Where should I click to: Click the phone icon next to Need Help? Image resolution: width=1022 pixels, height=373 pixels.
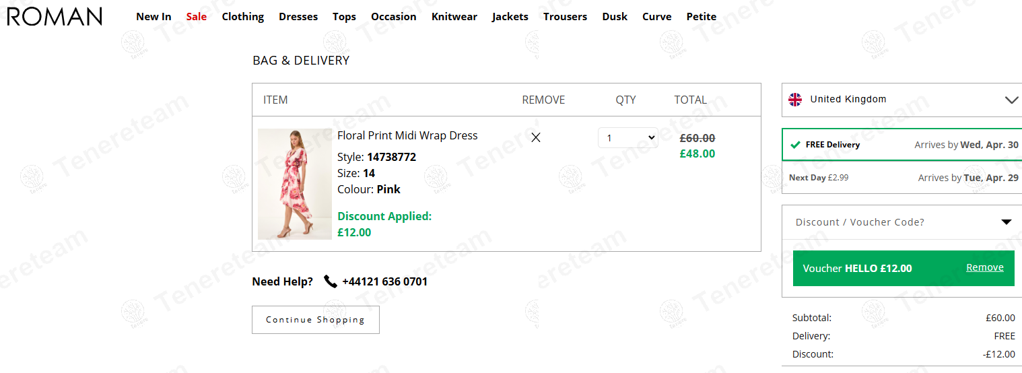(330, 281)
